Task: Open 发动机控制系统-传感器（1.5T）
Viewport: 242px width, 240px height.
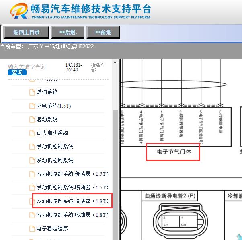Action: [x=72, y=174]
